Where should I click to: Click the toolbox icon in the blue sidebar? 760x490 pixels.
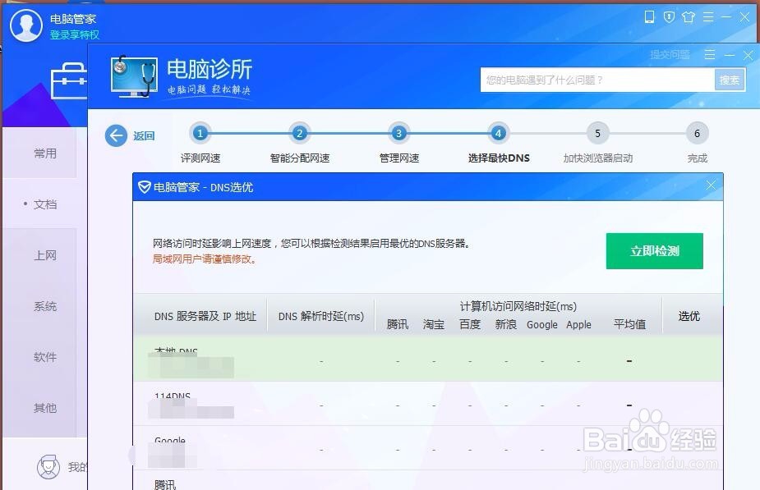click(68, 82)
